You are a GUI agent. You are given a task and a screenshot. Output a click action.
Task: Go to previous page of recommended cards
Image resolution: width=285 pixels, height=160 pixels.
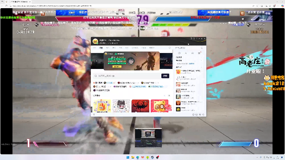(165, 96)
